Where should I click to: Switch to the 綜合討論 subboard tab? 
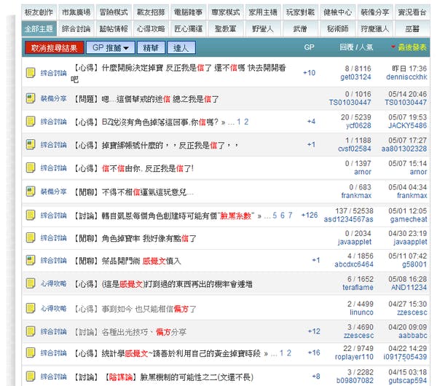(x=76, y=29)
